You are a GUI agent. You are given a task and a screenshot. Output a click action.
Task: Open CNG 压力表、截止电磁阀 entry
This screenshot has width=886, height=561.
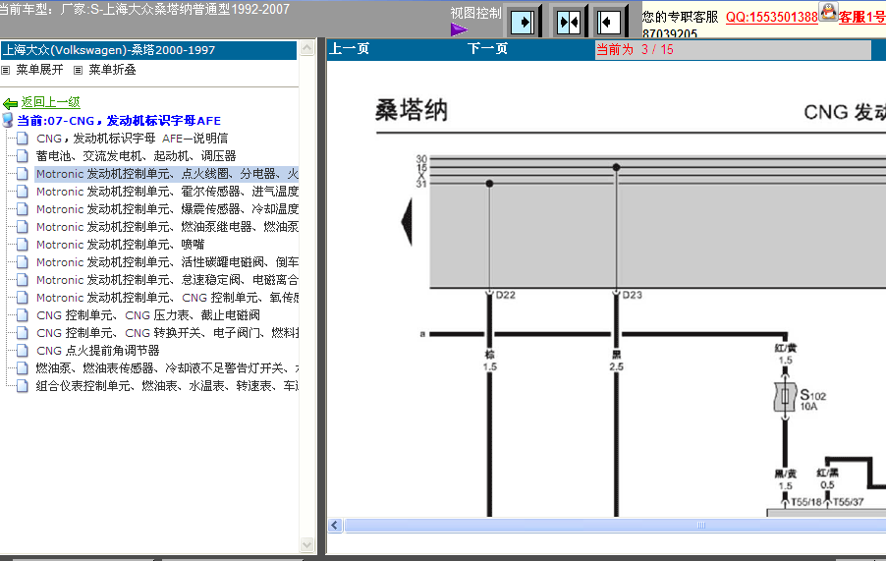(148, 315)
